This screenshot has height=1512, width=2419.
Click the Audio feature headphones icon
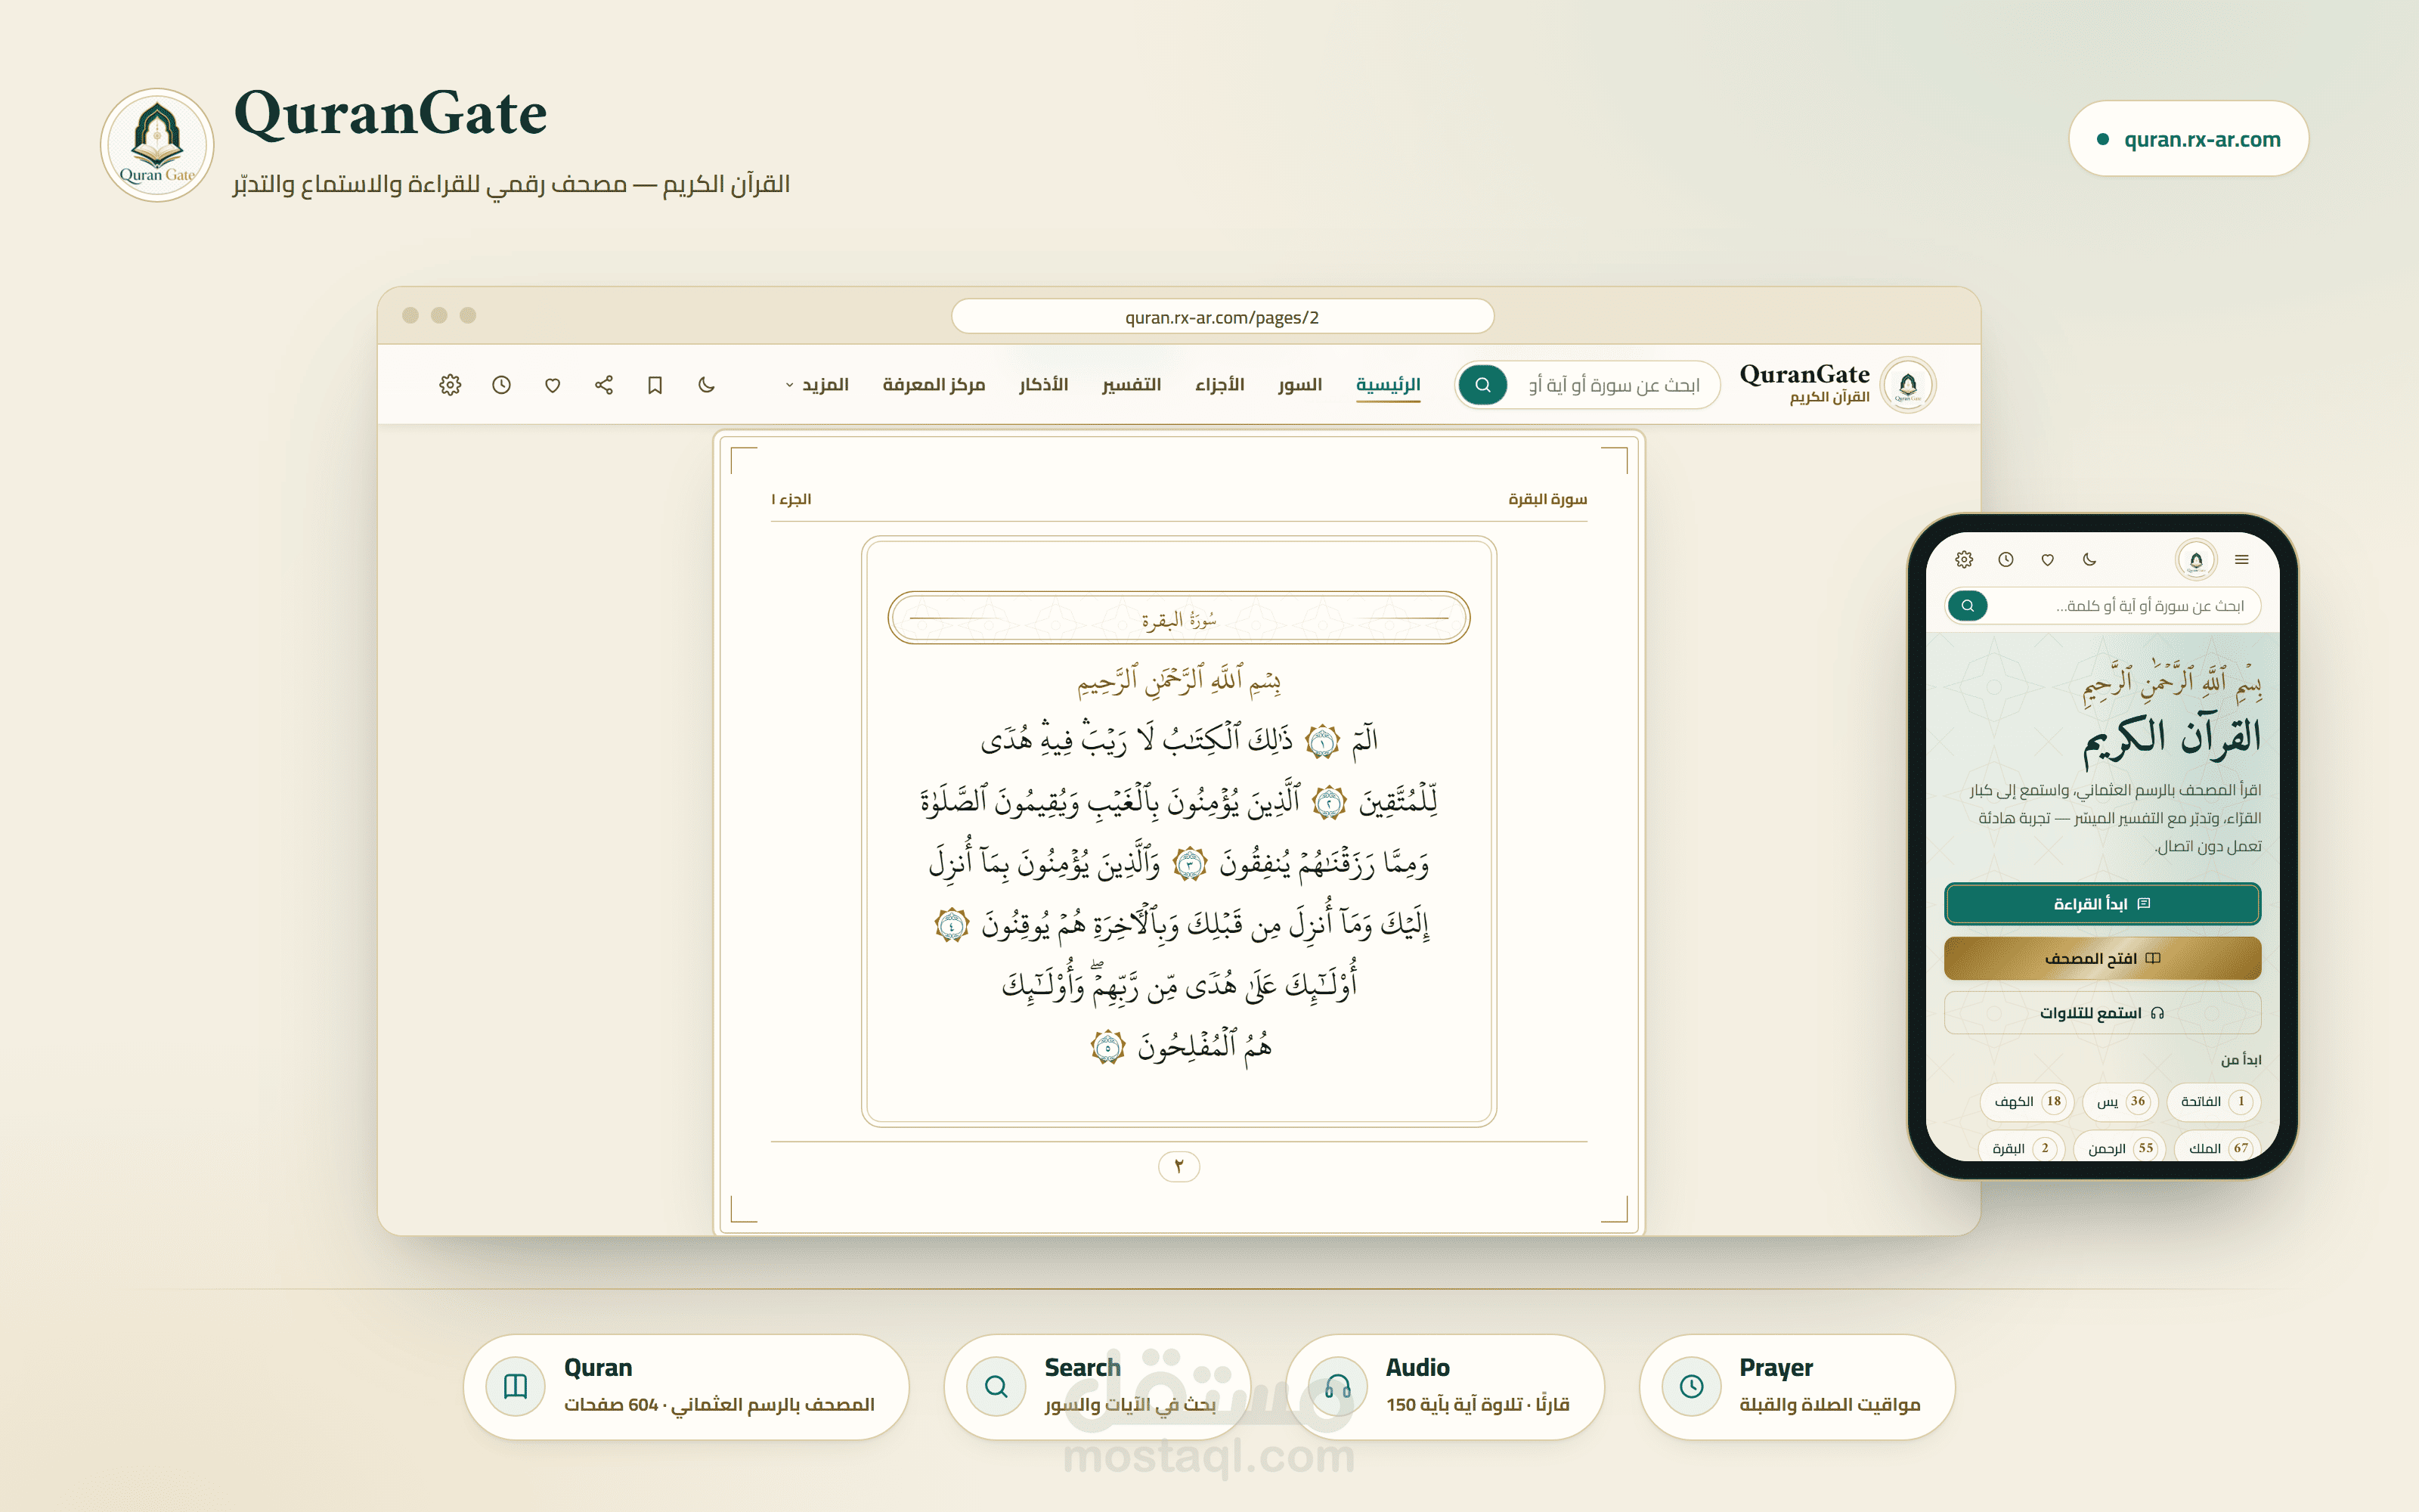(1337, 1386)
